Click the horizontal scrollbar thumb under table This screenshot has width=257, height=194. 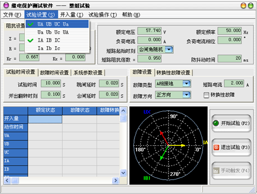click(x=15, y=181)
